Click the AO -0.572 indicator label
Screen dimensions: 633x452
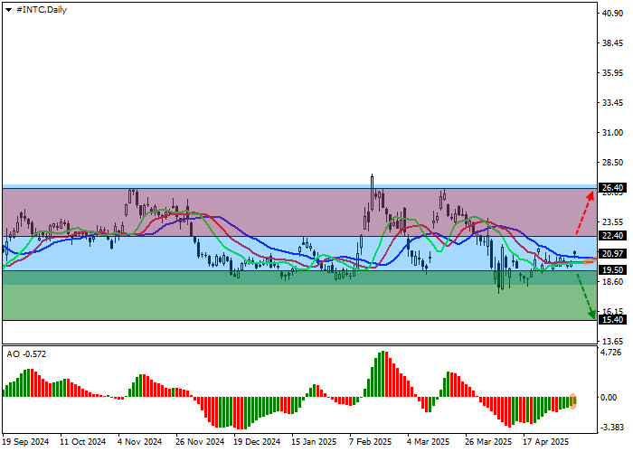click(x=26, y=353)
